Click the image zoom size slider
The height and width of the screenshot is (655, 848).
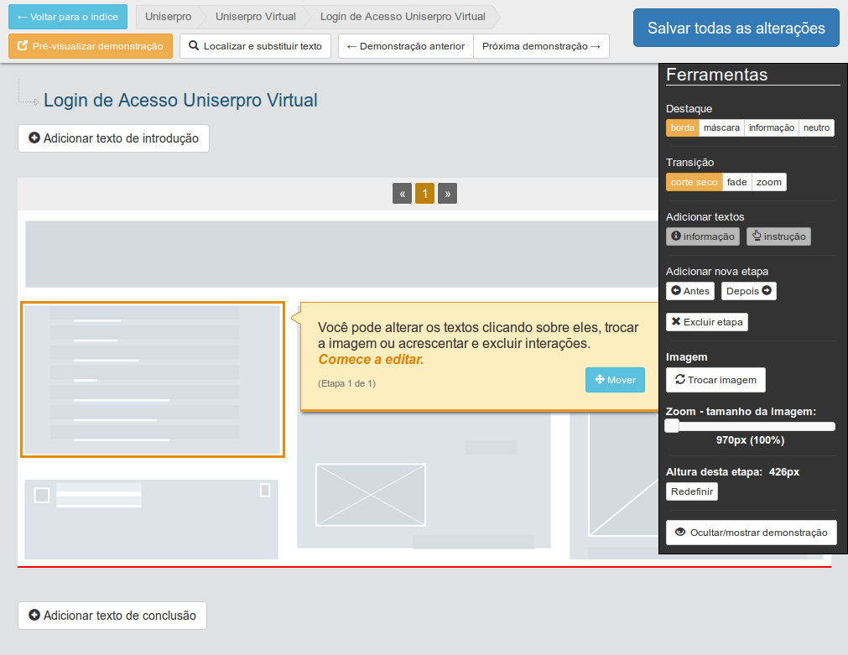pos(751,426)
